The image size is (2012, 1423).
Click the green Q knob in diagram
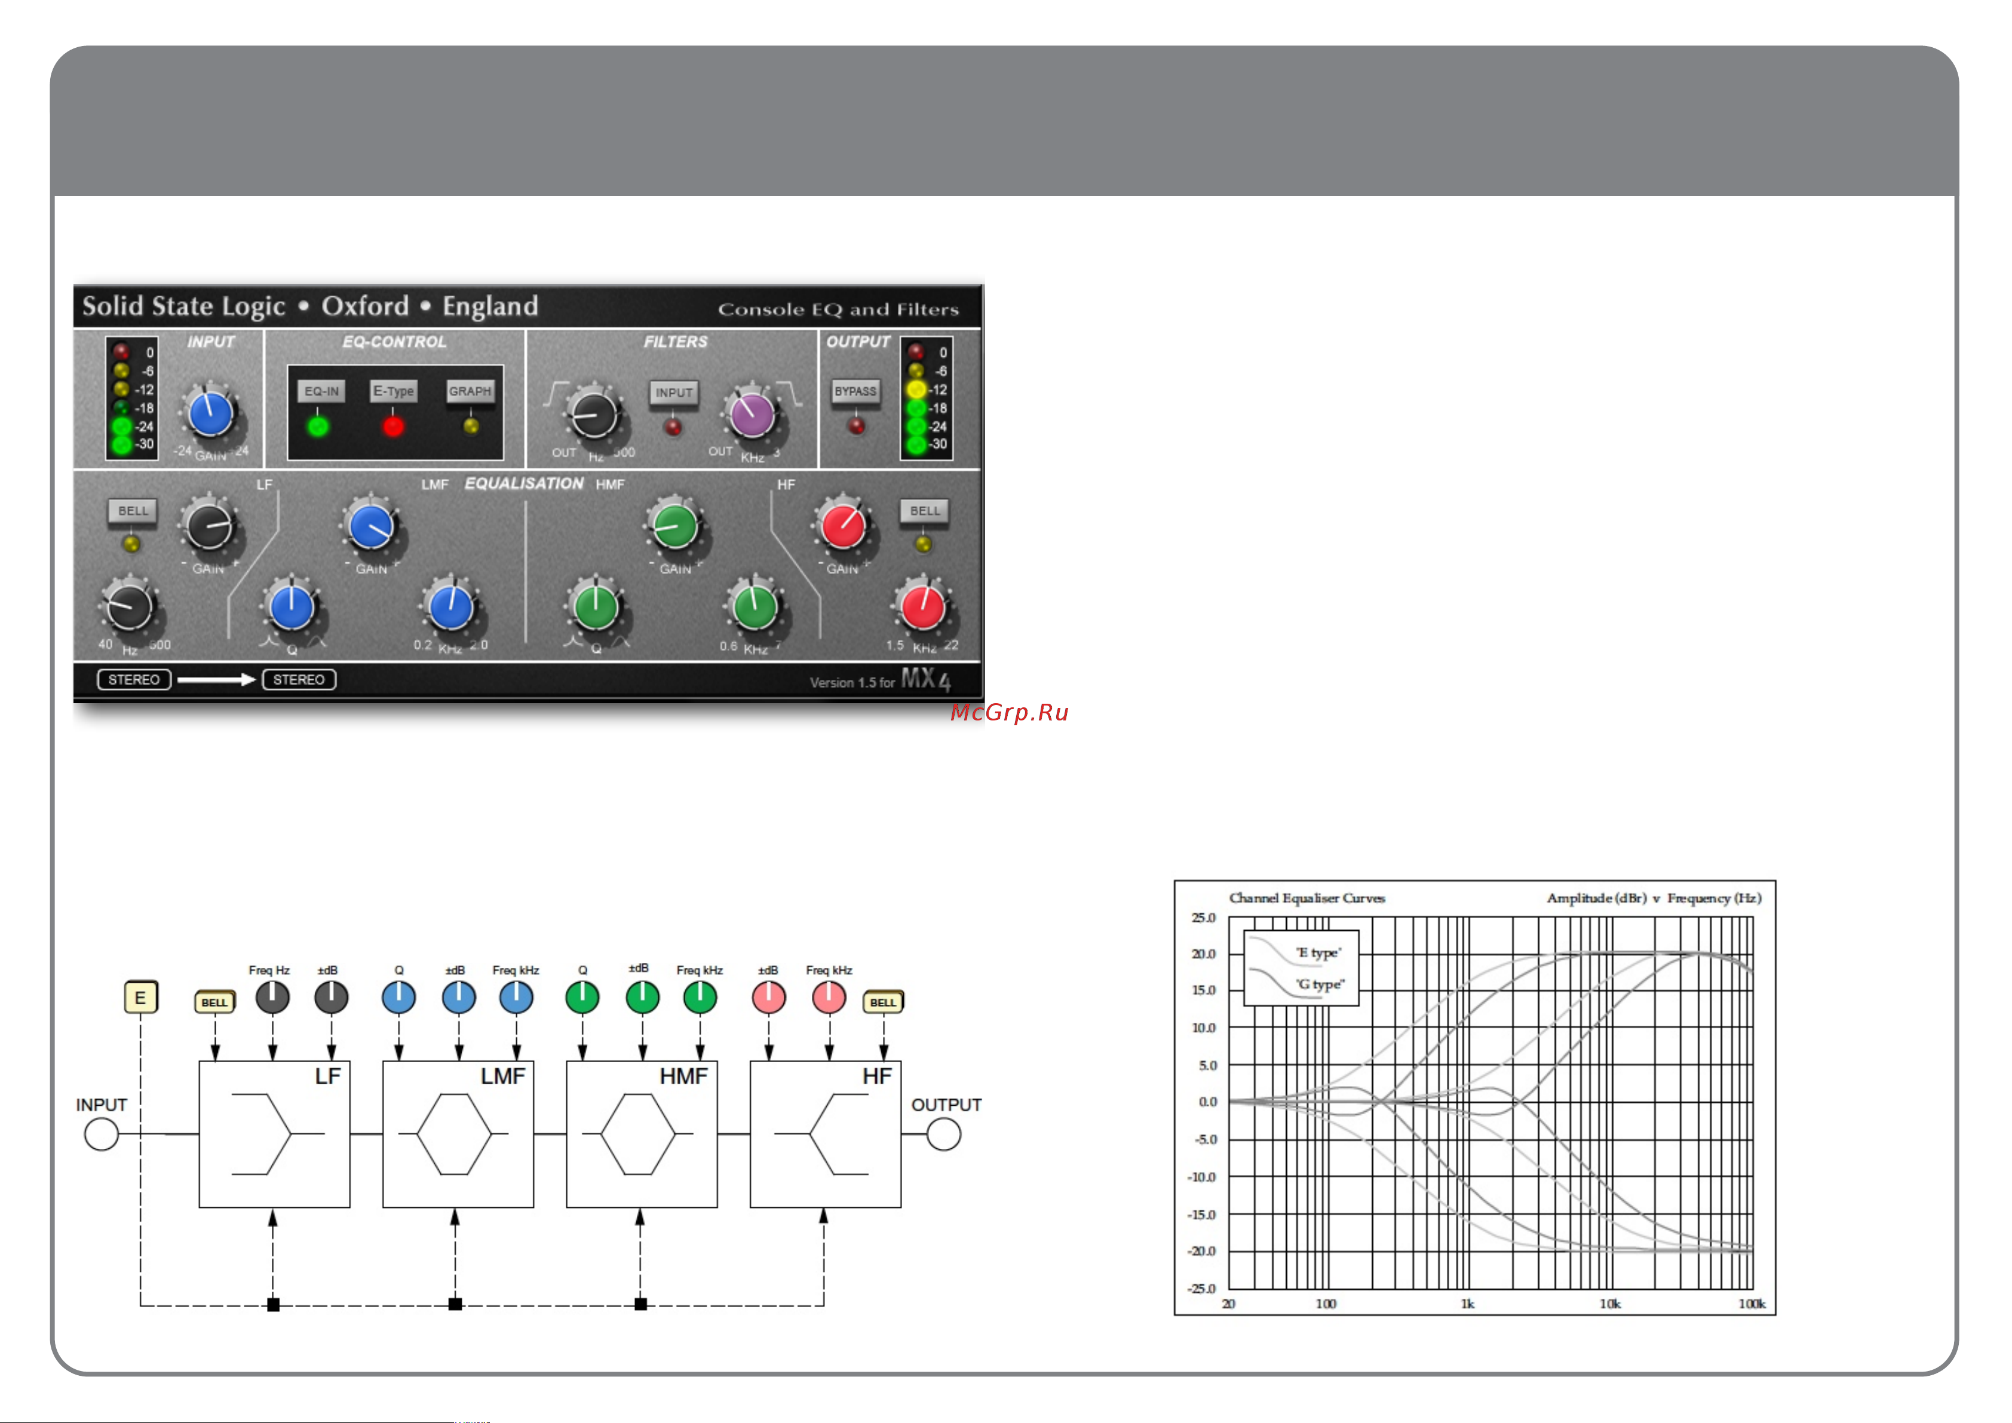click(x=582, y=997)
